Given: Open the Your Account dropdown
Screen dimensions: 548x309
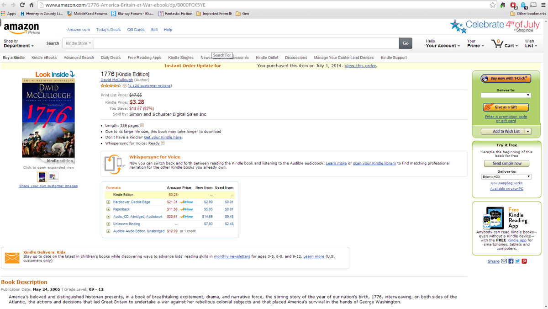Looking at the screenshot, I should coord(443,43).
